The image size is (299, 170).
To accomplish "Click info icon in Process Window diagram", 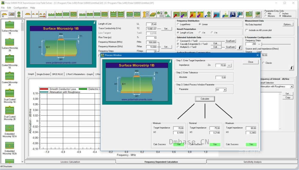I will click(x=170, y=61).
